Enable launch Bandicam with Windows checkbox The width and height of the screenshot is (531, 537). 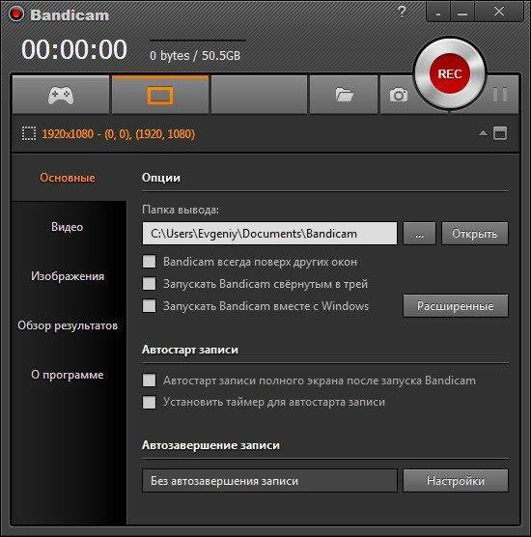pos(149,306)
